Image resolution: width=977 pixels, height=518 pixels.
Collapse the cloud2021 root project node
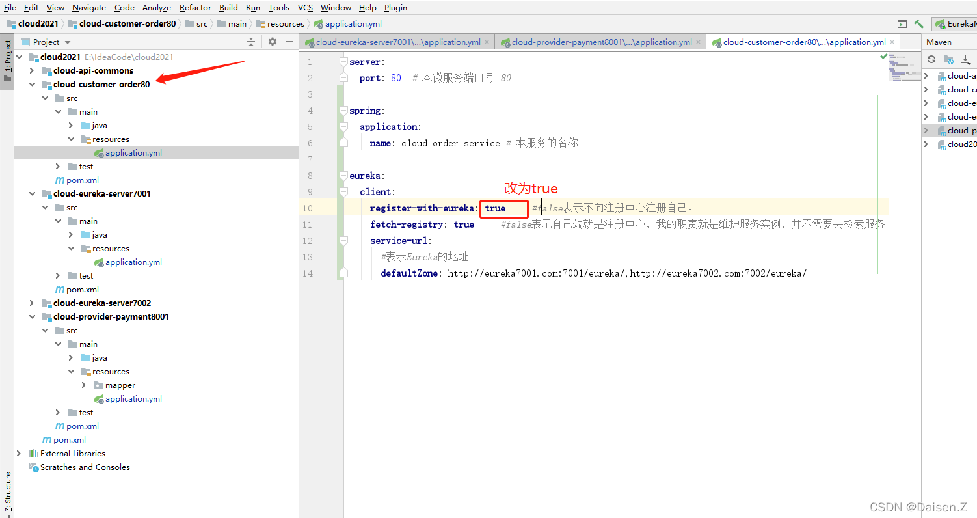pyautogui.click(x=20, y=57)
